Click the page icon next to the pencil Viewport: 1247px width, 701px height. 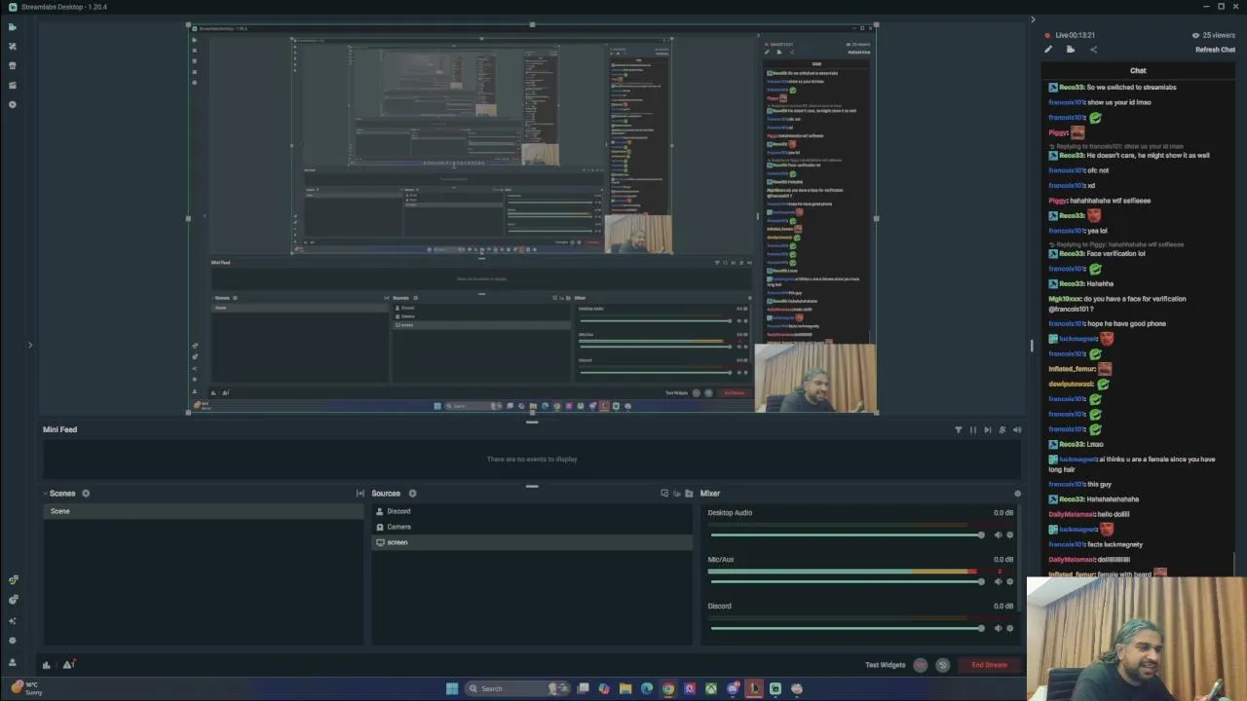click(x=1071, y=50)
